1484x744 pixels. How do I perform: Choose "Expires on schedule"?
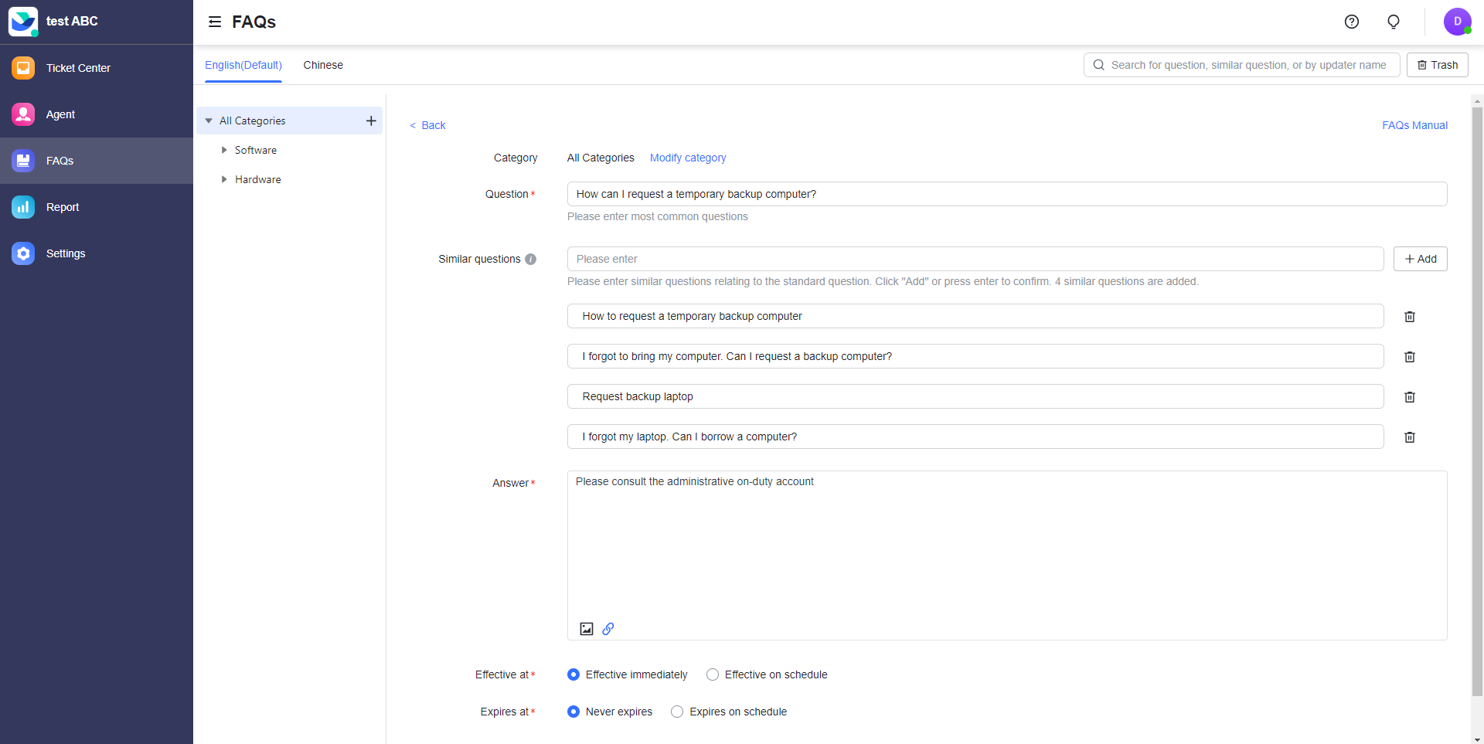(x=677, y=712)
